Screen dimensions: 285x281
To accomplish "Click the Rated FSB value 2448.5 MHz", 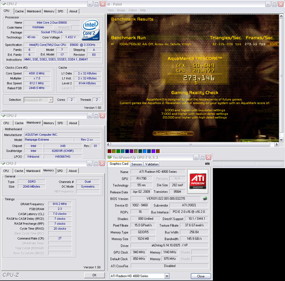I will click(x=37, y=88).
